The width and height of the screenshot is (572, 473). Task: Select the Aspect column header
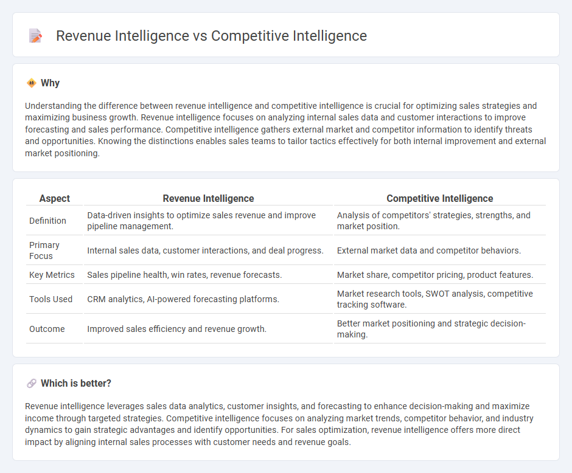pyautogui.click(x=54, y=198)
